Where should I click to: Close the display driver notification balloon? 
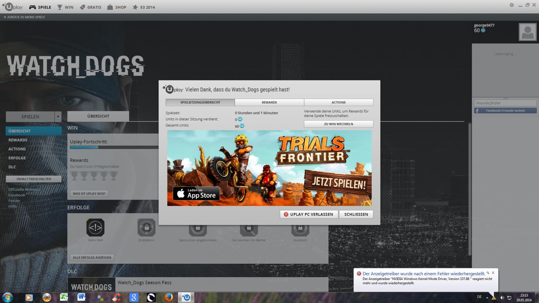(493, 273)
